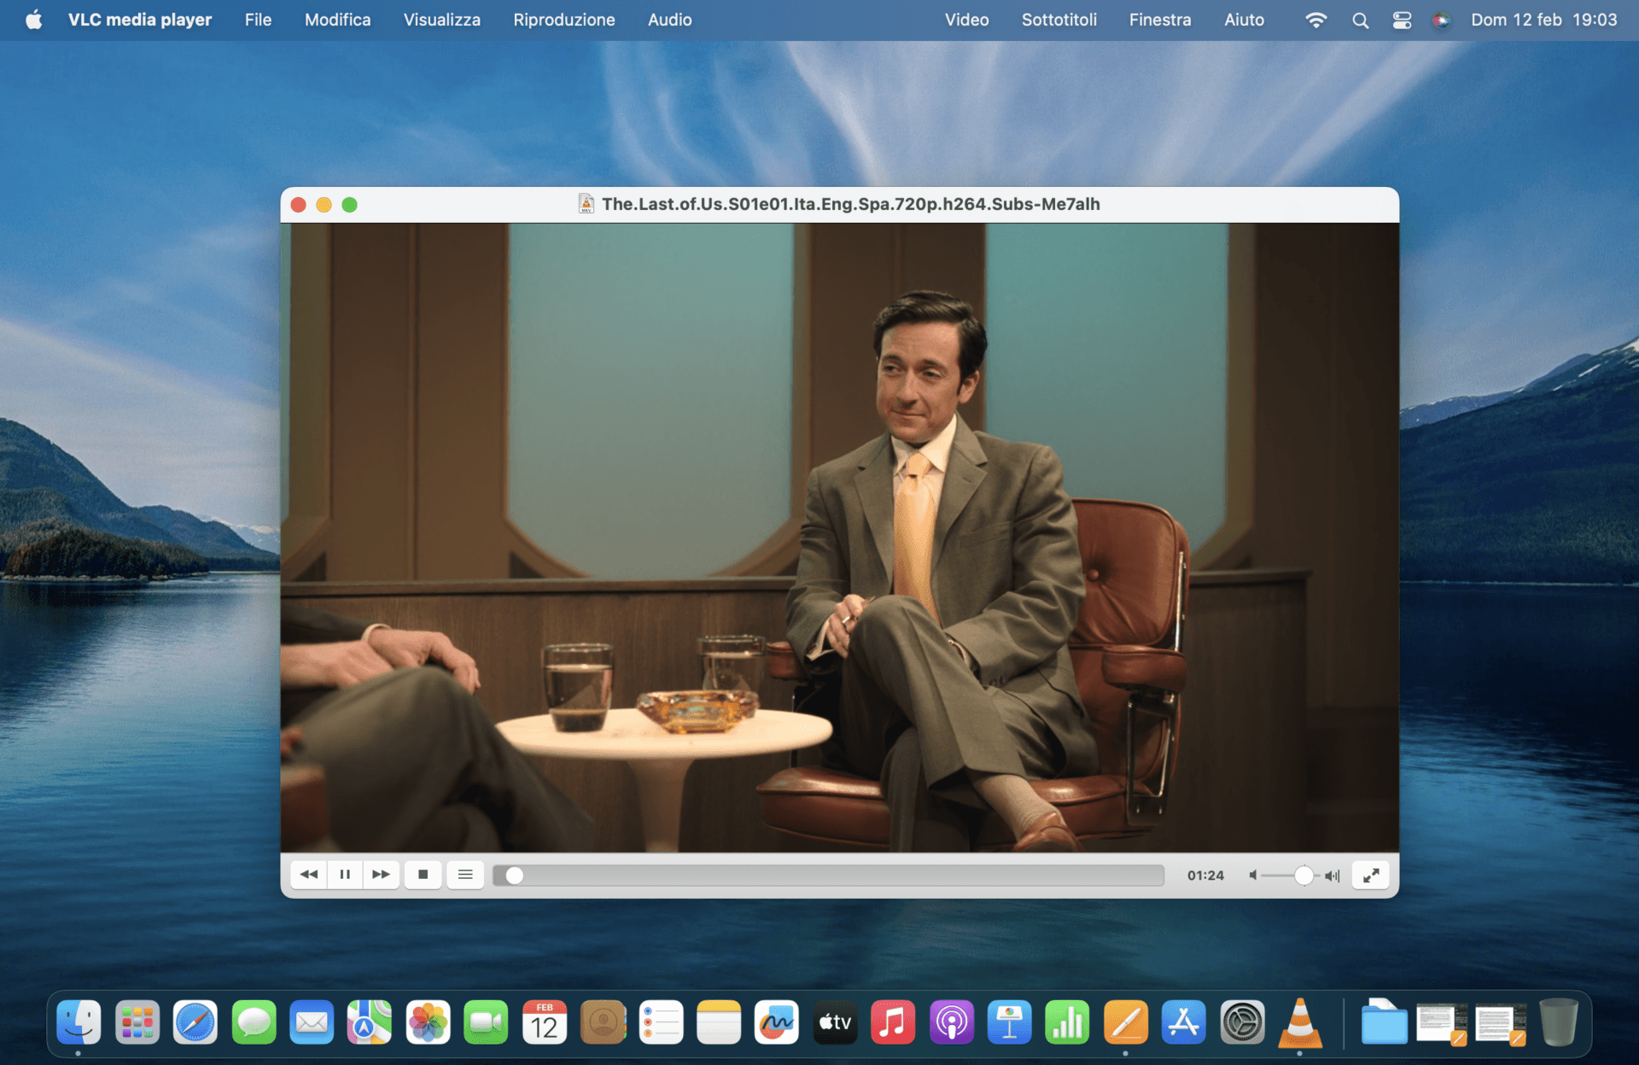1639x1065 pixels.
Task: Open the Apple menu
Action: pyautogui.click(x=34, y=20)
